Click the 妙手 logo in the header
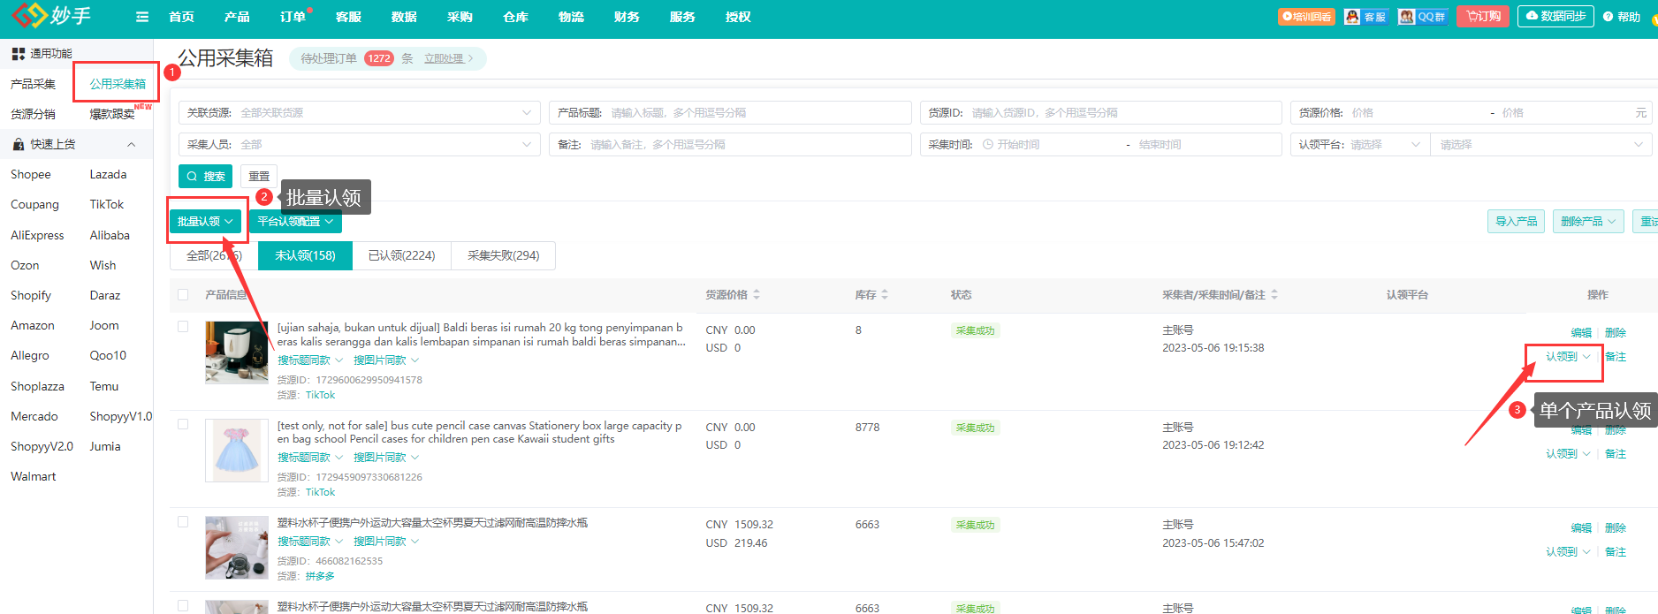1658x614 pixels. click(x=53, y=16)
